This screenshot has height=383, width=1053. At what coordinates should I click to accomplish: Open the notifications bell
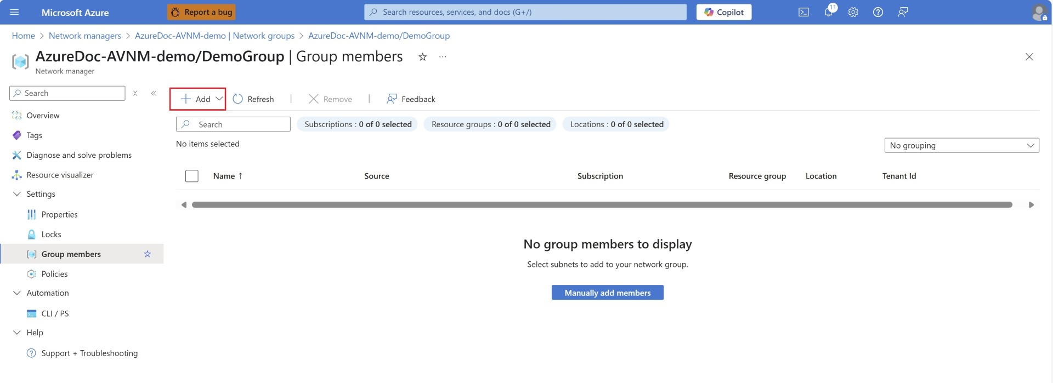pos(829,12)
